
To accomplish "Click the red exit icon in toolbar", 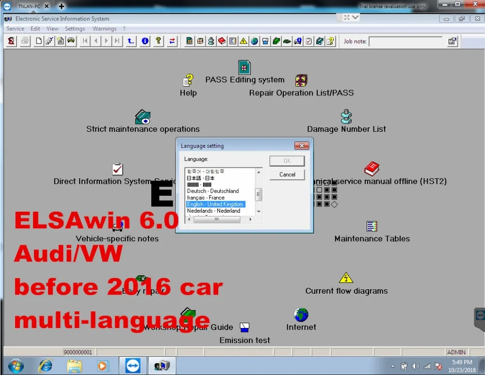I will click(x=12, y=41).
